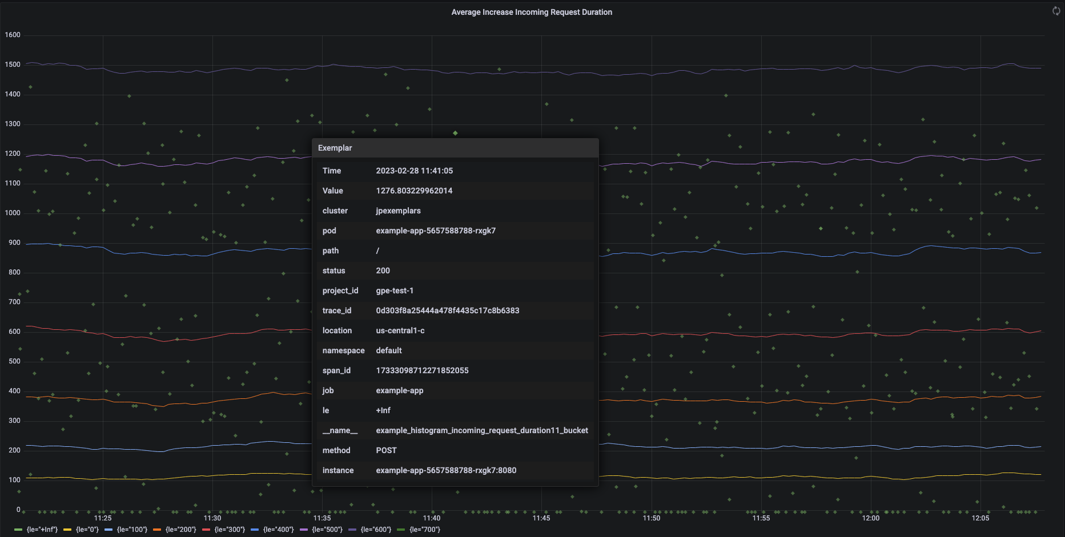Click the pod name in the Exemplar tooltip

[x=435, y=231]
